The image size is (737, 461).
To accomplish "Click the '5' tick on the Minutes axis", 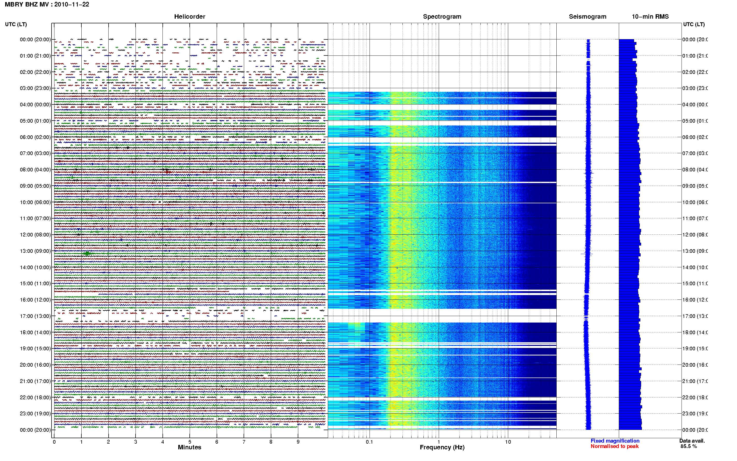I will pyautogui.click(x=190, y=442).
